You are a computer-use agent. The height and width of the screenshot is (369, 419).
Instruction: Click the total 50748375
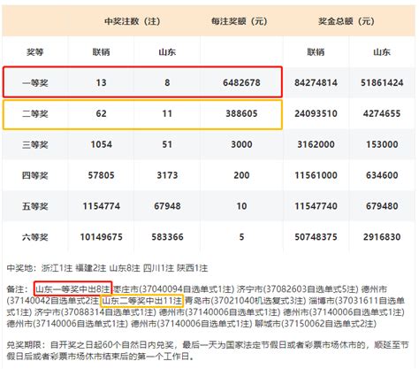(316, 237)
